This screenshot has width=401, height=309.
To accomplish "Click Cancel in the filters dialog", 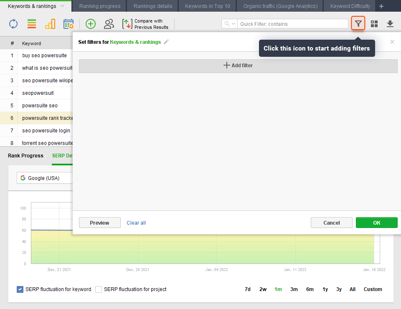I will [x=331, y=223].
